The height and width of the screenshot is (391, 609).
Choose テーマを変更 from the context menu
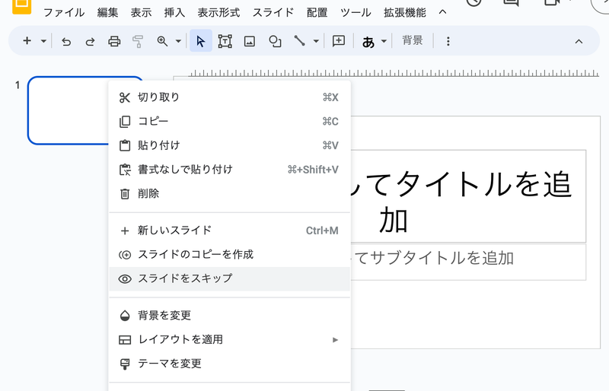[x=230, y=364]
